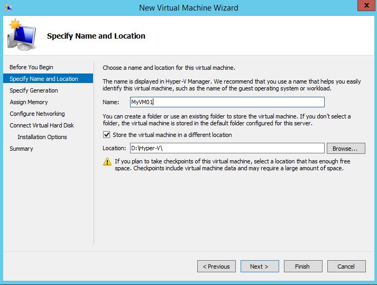377x285 pixels.
Task: Click the < Previous button
Action: (216, 266)
